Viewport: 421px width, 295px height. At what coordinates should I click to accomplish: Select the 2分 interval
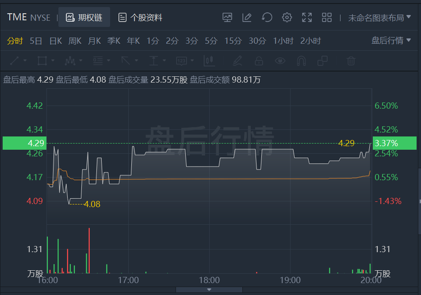pos(172,41)
